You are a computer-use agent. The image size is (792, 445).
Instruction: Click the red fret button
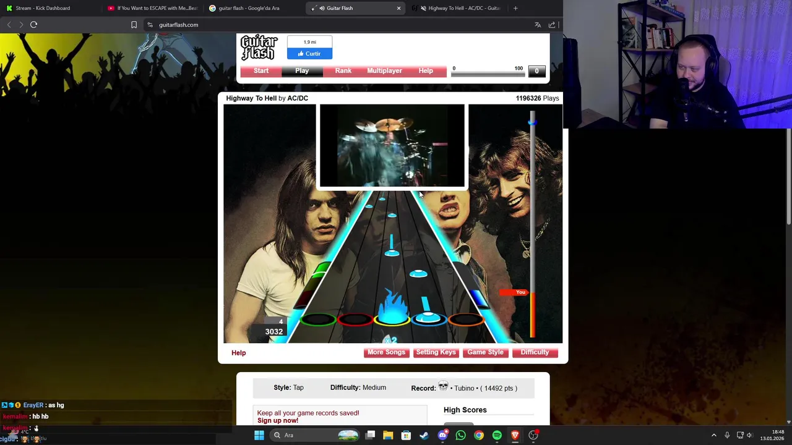(355, 320)
